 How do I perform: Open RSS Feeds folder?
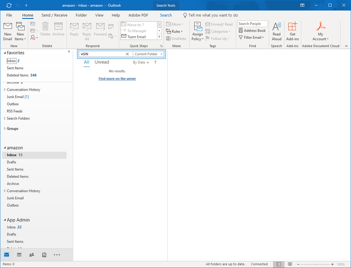click(x=14, y=111)
